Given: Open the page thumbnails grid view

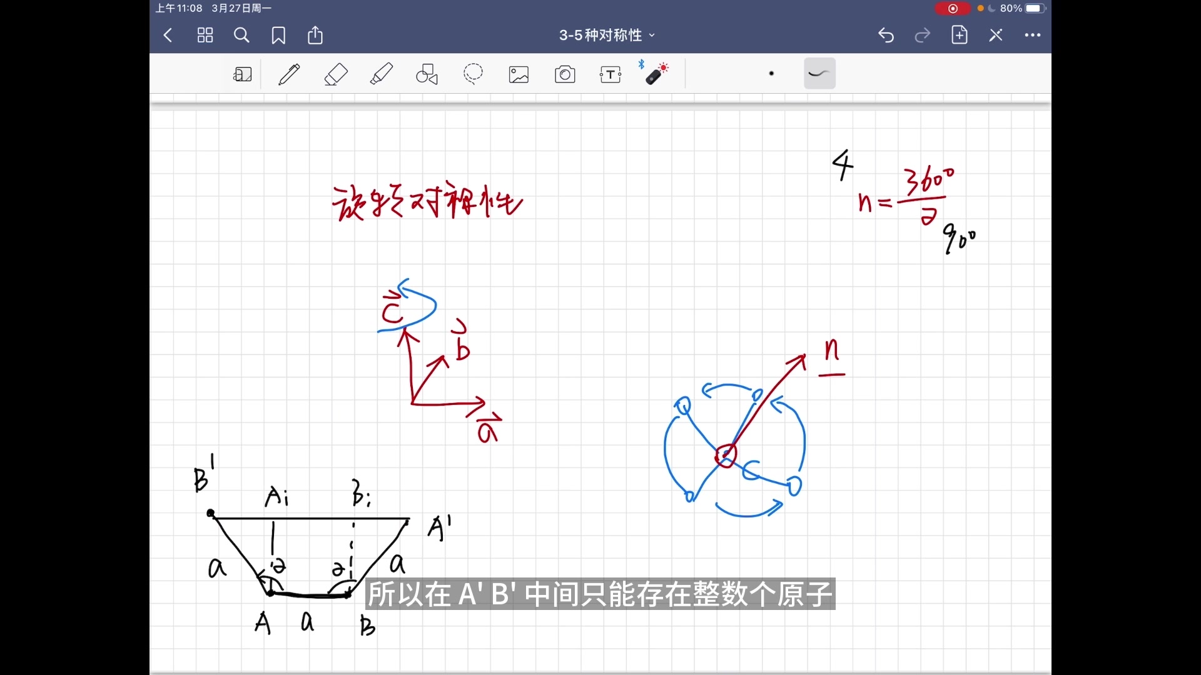Looking at the screenshot, I should [x=205, y=35].
